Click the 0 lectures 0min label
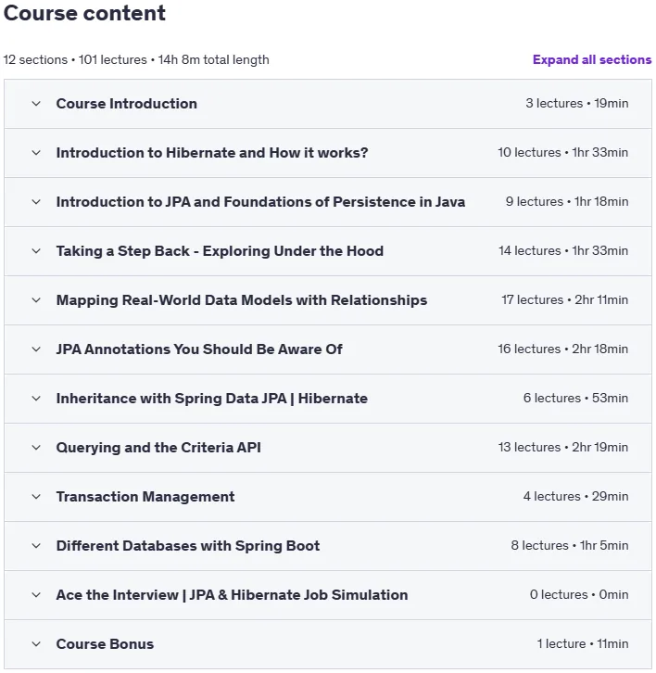The width and height of the screenshot is (656, 673). click(x=579, y=595)
